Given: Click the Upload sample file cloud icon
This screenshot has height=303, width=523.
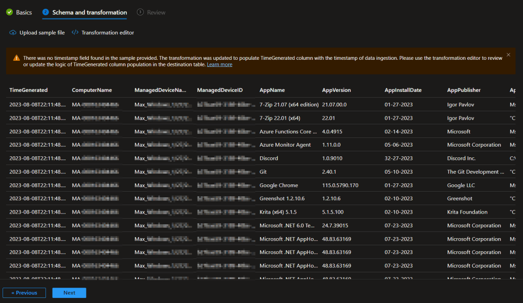Looking at the screenshot, I should point(13,33).
